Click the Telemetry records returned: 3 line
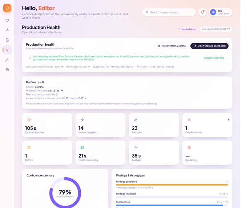The image size is (242, 208). (x=41, y=94)
